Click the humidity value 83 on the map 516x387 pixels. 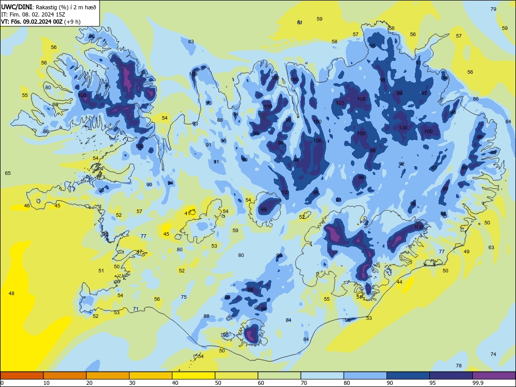pyautogui.click(x=191, y=41)
